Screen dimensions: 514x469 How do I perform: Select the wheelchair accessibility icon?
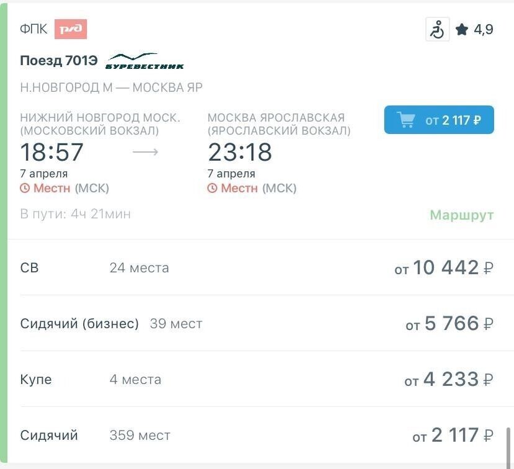point(438,29)
